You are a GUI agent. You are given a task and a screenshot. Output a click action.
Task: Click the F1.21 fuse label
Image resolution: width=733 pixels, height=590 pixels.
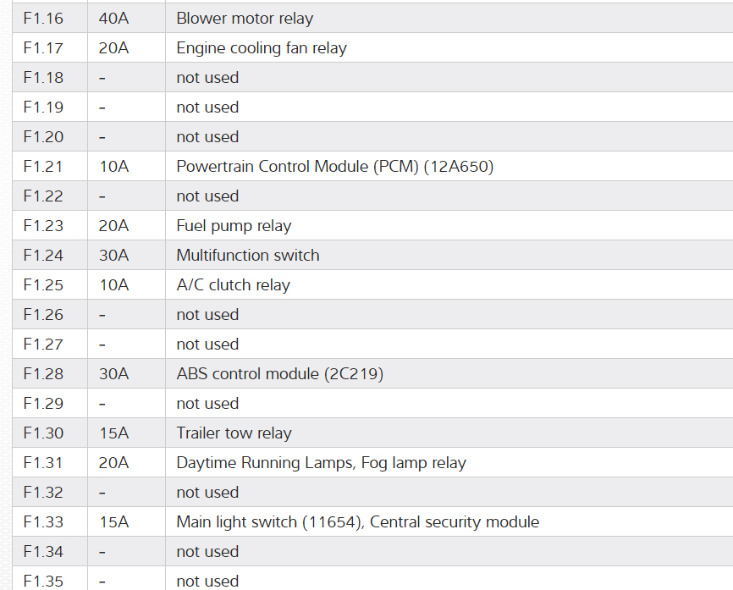[43, 167]
